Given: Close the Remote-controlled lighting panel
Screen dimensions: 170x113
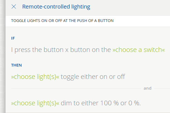Looking at the screenshot, I should [14, 7].
